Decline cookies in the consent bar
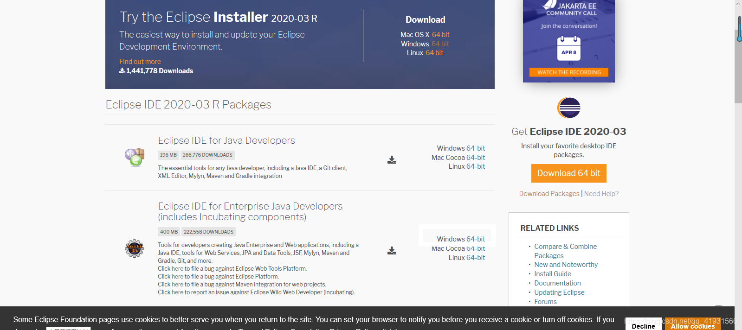 [x=643, y=325]
